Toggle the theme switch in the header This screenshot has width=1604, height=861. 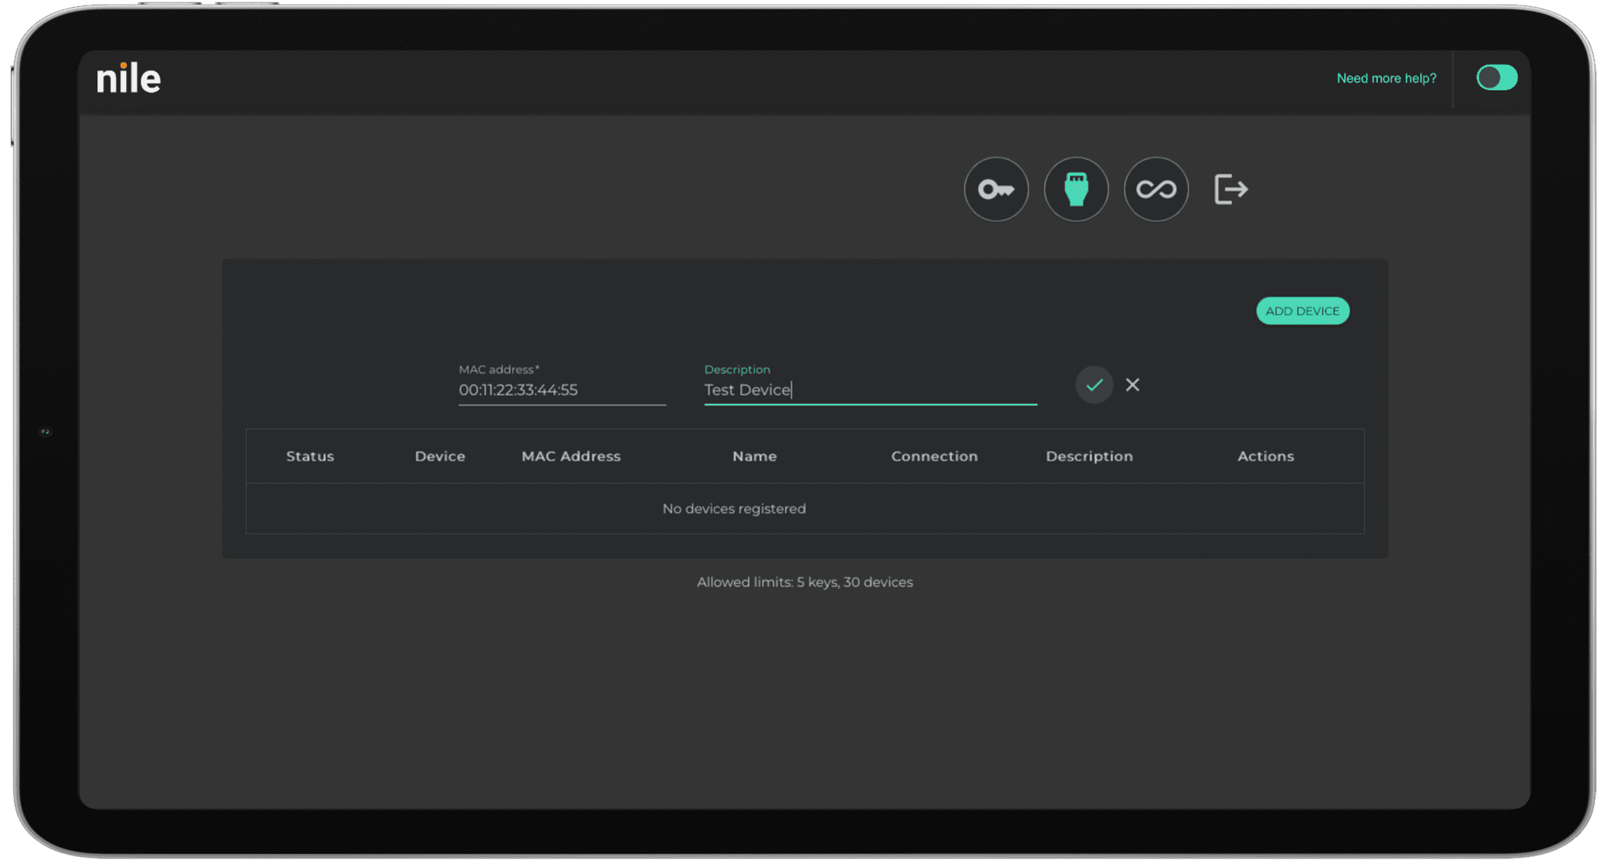tap(1496, 77)
